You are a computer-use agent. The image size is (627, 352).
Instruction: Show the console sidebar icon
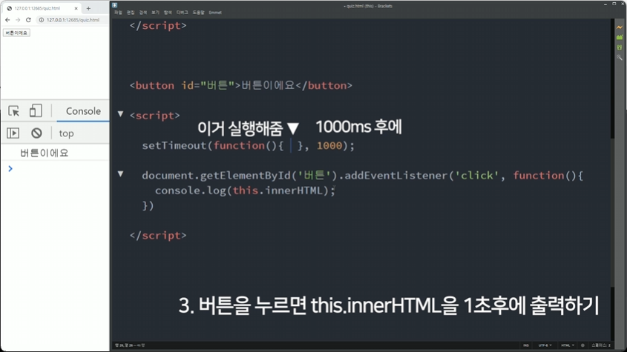coord(13,133)
